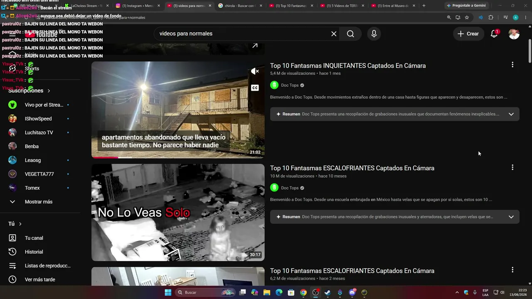This screenshot has height=299, width=532.
Task: Open the apartment building video thumbnail
Action: [178, 110]
